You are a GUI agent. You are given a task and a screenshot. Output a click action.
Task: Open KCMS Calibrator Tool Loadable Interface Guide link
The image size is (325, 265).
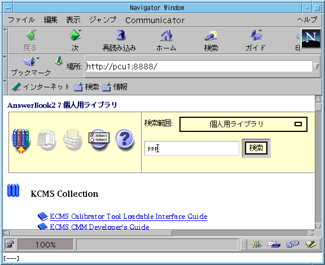[129, 217]
